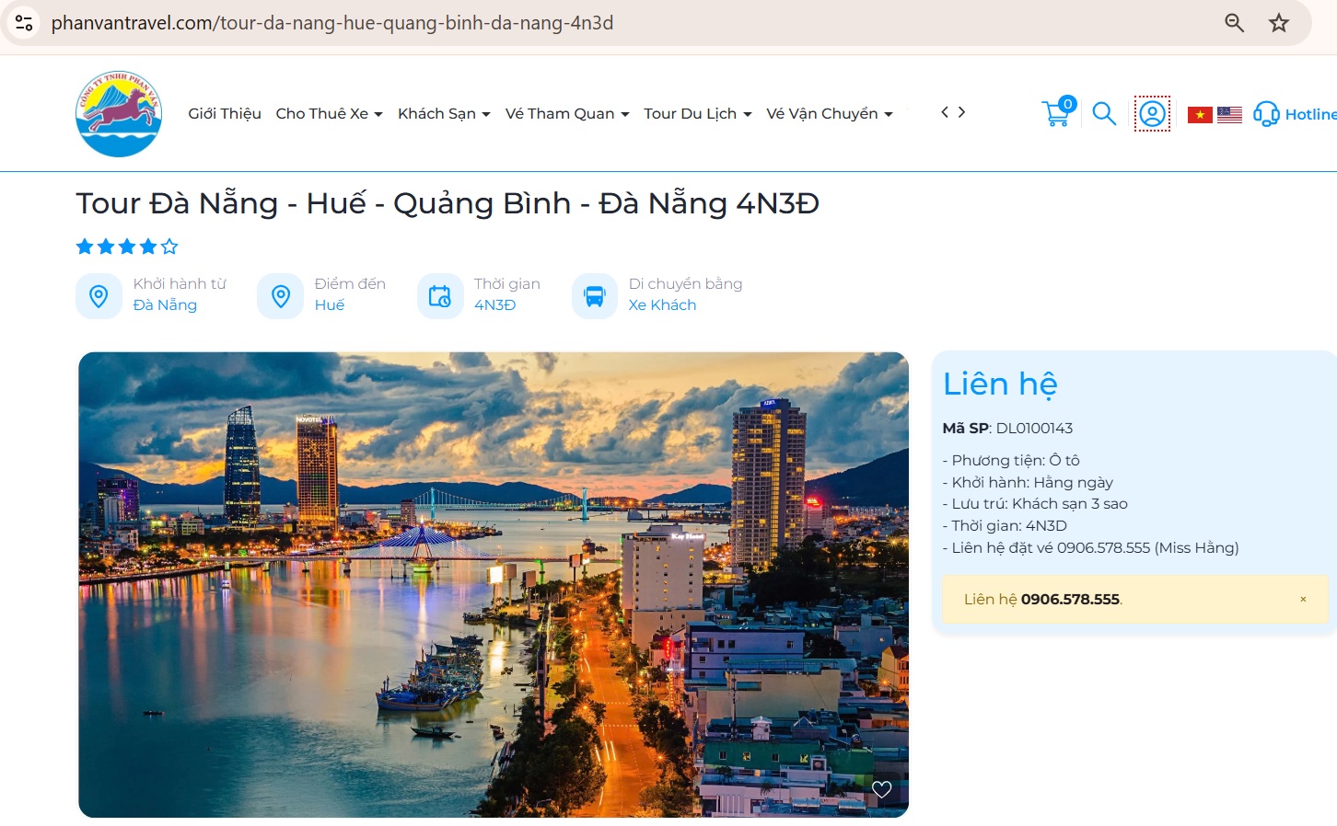The image size is (1337, 826).
Task: View site information icon in address bar
Action: click(24, 23)
